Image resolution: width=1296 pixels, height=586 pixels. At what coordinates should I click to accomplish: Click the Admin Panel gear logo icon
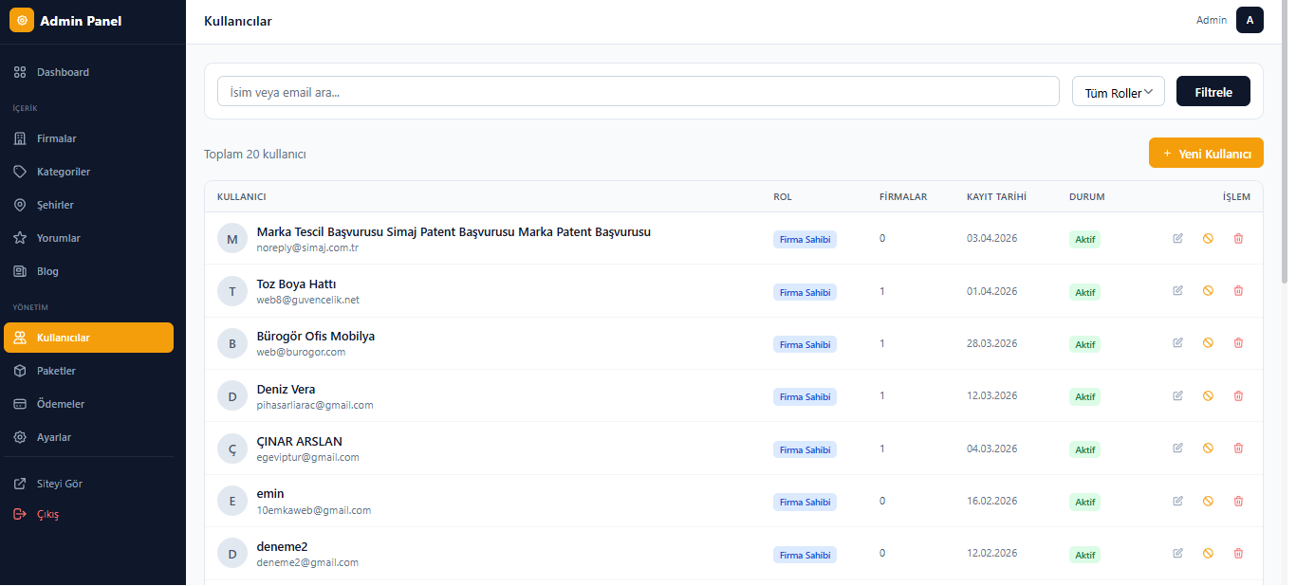pyautogui.click(x=22, y=20)
